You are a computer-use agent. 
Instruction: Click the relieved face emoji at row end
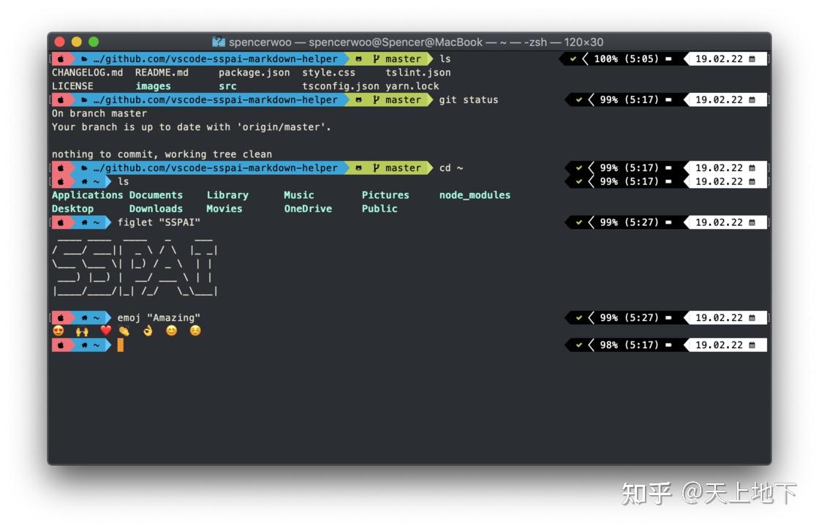[195, 331]
